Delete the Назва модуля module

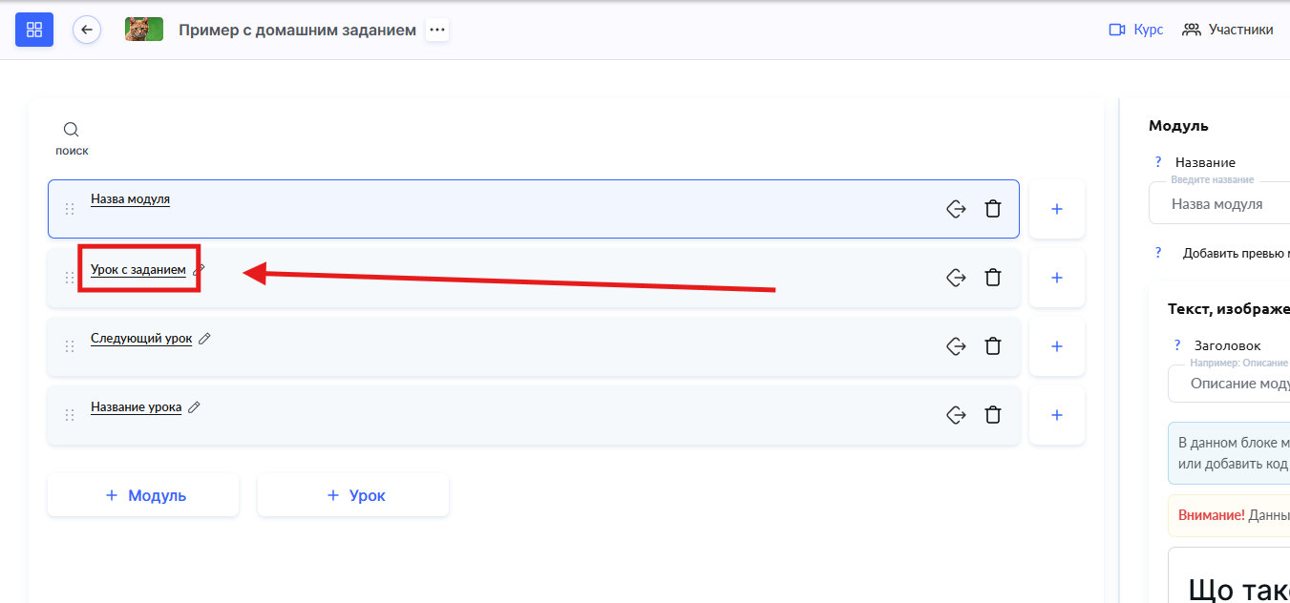[993, 209]
